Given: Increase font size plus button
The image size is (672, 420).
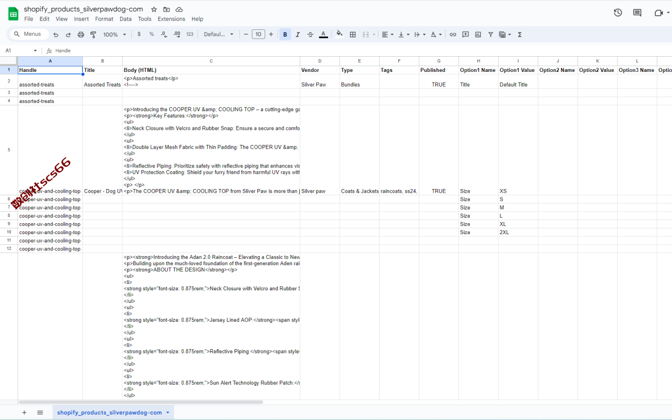Looking at the screenshot, I should pos(271,35).
